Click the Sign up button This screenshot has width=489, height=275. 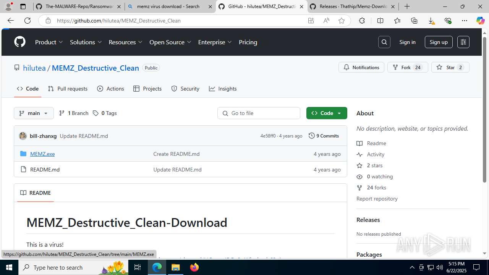click(x=439, y=42)
